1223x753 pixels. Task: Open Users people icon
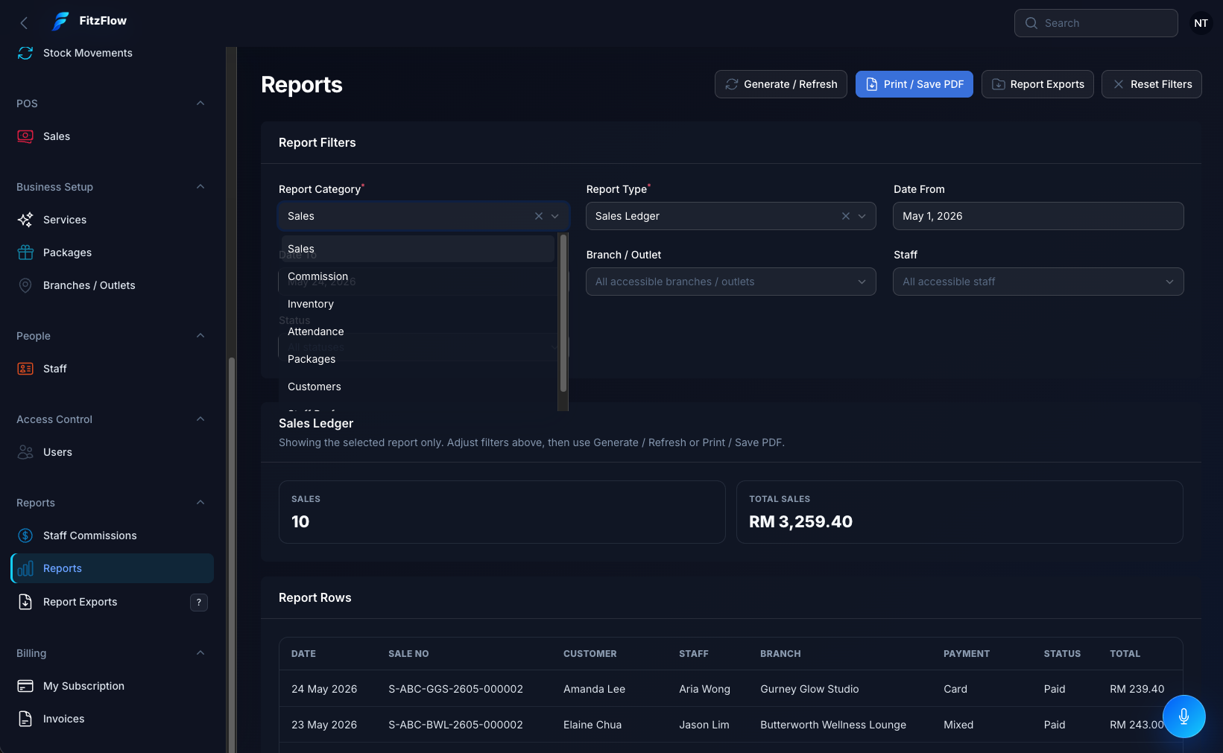(x=25, y=452)
